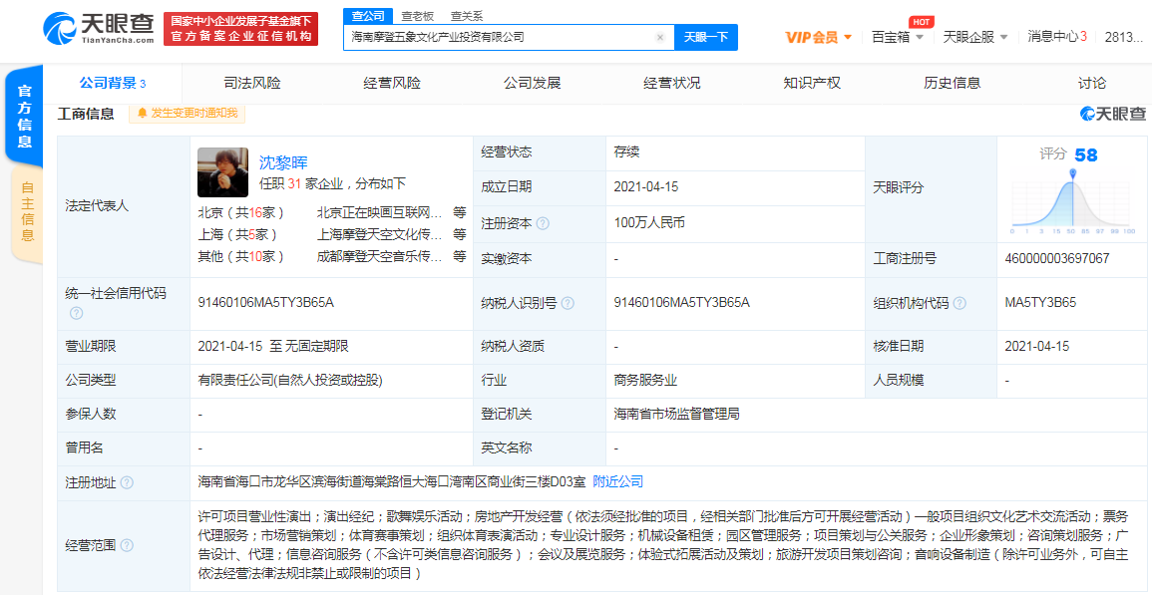The width and height of the screenshot is (1152, 595).
Task: Open the VIP会员 dropdown
Action: point(819,37)
